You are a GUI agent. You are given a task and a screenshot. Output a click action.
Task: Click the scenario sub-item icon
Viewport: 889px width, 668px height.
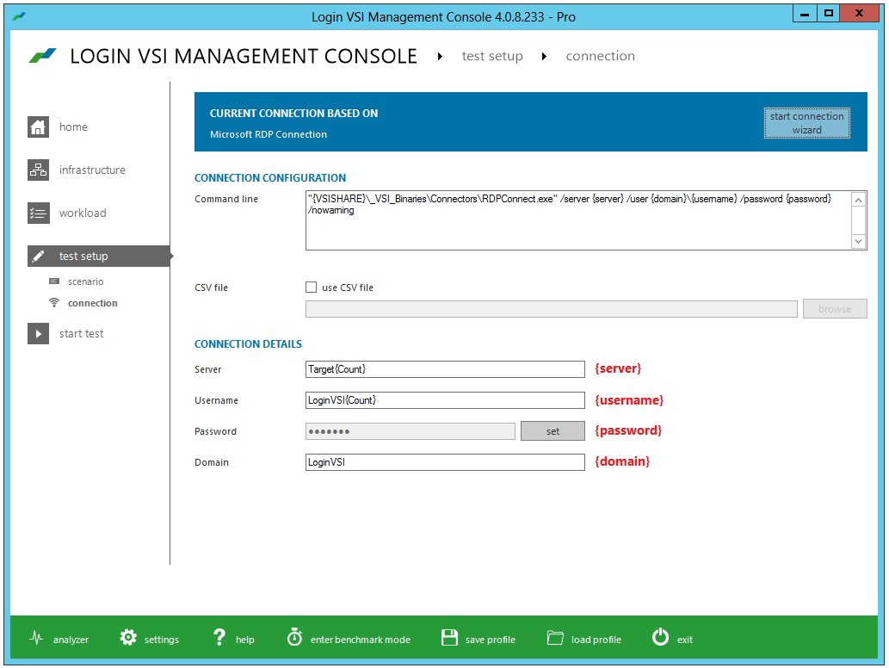(54, 281)
